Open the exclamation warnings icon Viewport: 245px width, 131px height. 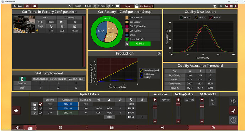coord(233,101)
